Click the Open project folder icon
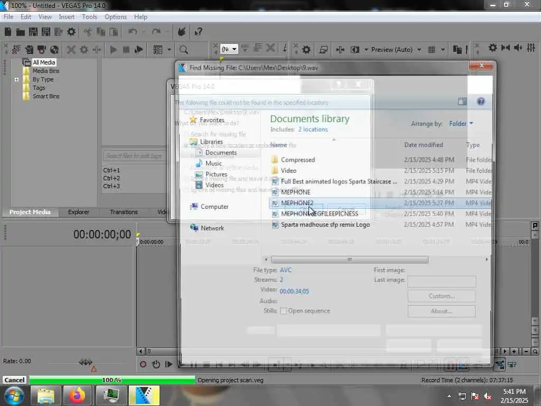Viewport: 541px width, 406px height. point(21,32)
